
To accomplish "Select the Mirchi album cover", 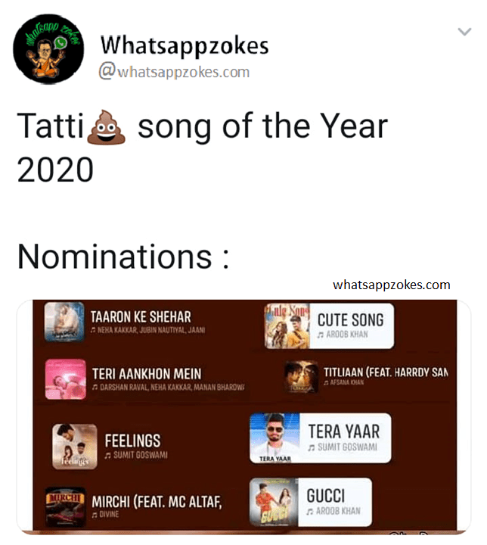I will [x=65, y=506].
